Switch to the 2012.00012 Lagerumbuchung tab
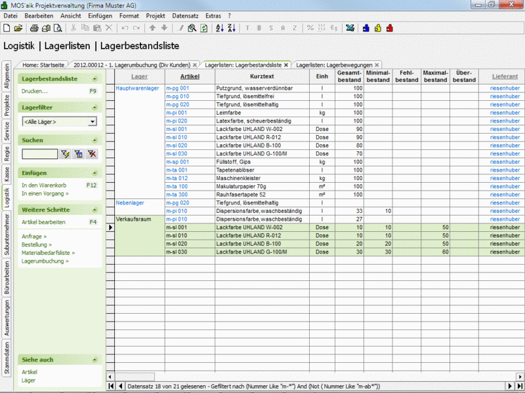Image resolution: width=525 pixels, height=393 pixels. tap(132, 65)
